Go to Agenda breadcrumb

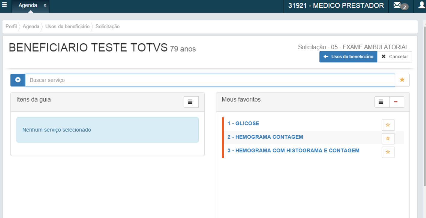[x=31, y=26]
